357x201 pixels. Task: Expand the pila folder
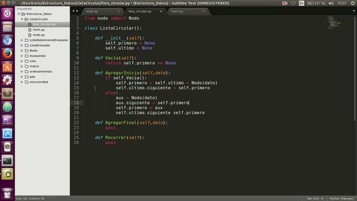click(22, 77)
